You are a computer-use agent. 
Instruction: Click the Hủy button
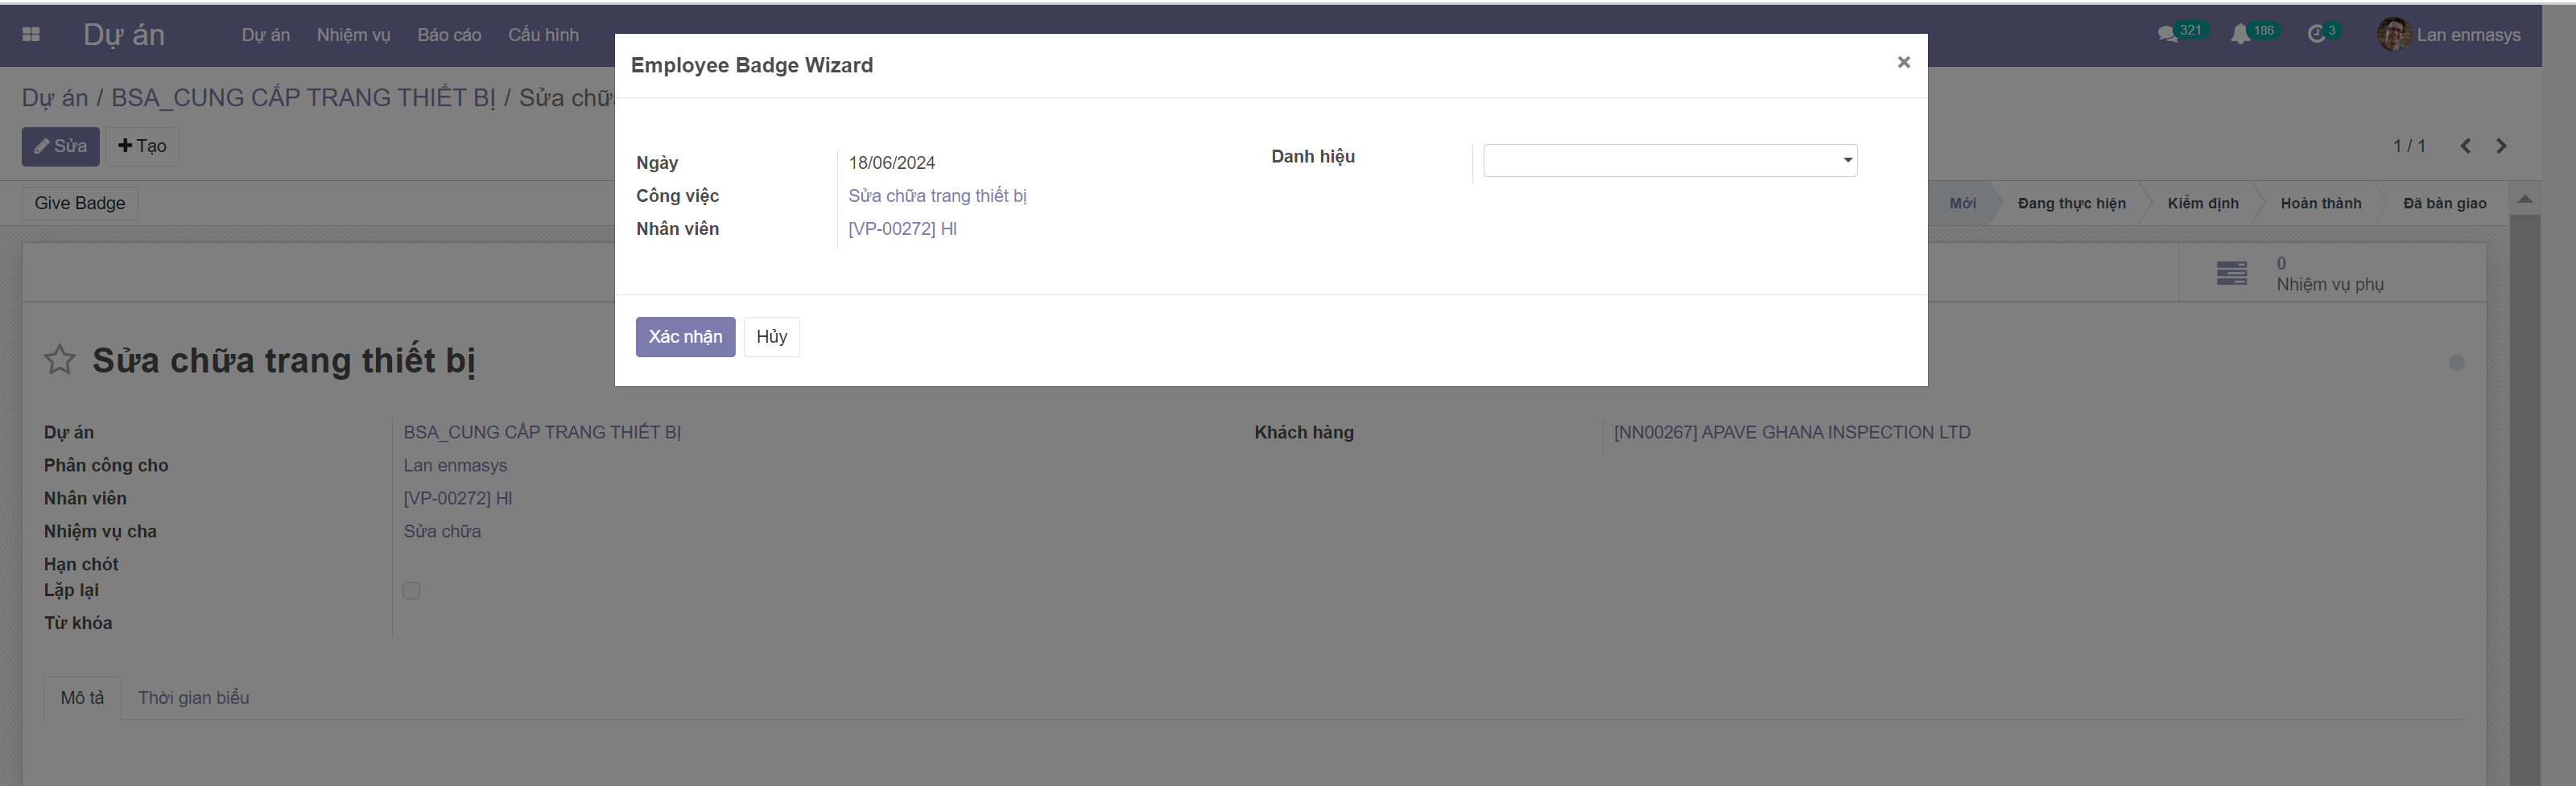click(771, 337)
